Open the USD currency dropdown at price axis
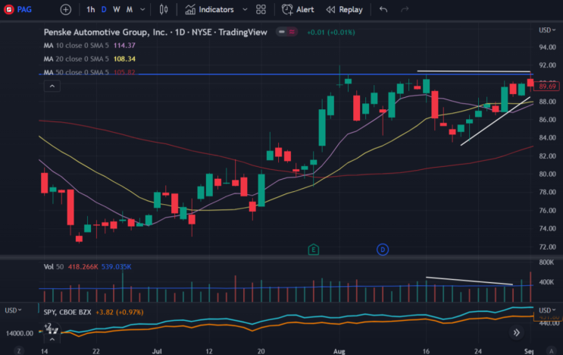Viewport: 563px width, 355px height. pyautogui.click(x=547, y=30)
